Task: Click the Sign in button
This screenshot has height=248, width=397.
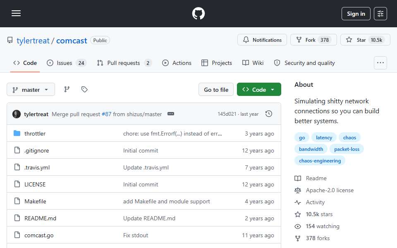Action: pyautogui.click(x=356, y=14)
